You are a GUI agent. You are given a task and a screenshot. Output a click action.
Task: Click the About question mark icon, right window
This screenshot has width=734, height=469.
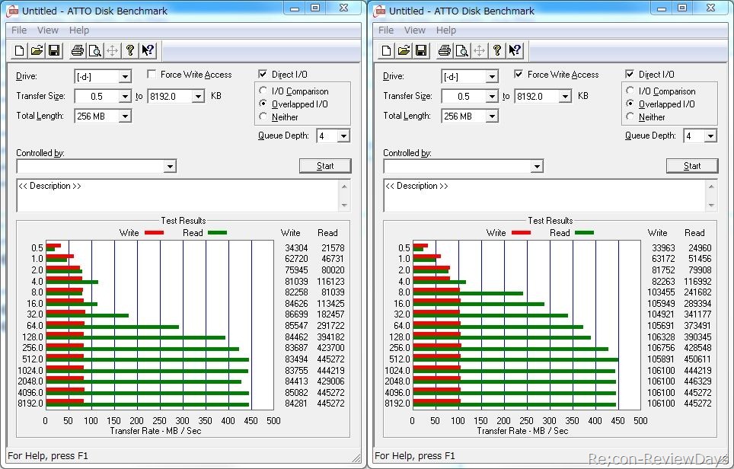pyautogui.click(x=497, y=50)
